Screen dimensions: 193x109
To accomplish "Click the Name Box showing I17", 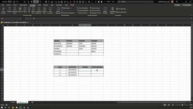I will point(11,18).
